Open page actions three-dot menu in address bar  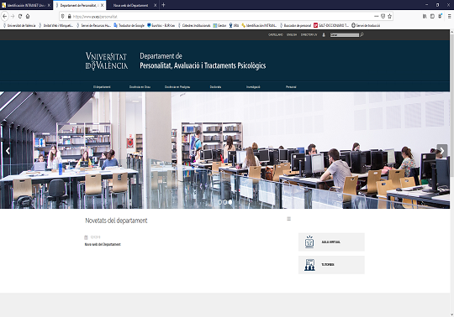(376, 17)
